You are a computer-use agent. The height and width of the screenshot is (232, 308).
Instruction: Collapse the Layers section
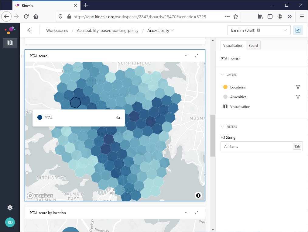222,74
